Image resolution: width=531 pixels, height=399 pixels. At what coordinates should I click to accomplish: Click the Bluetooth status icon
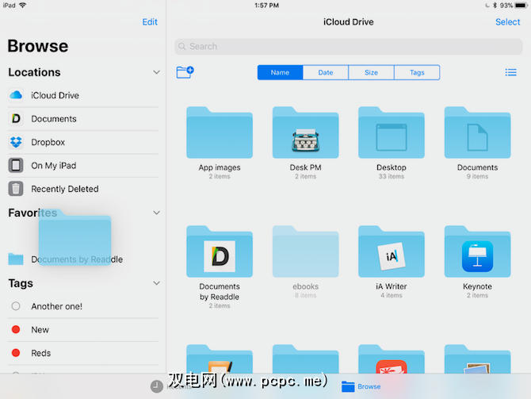(495, 6)
